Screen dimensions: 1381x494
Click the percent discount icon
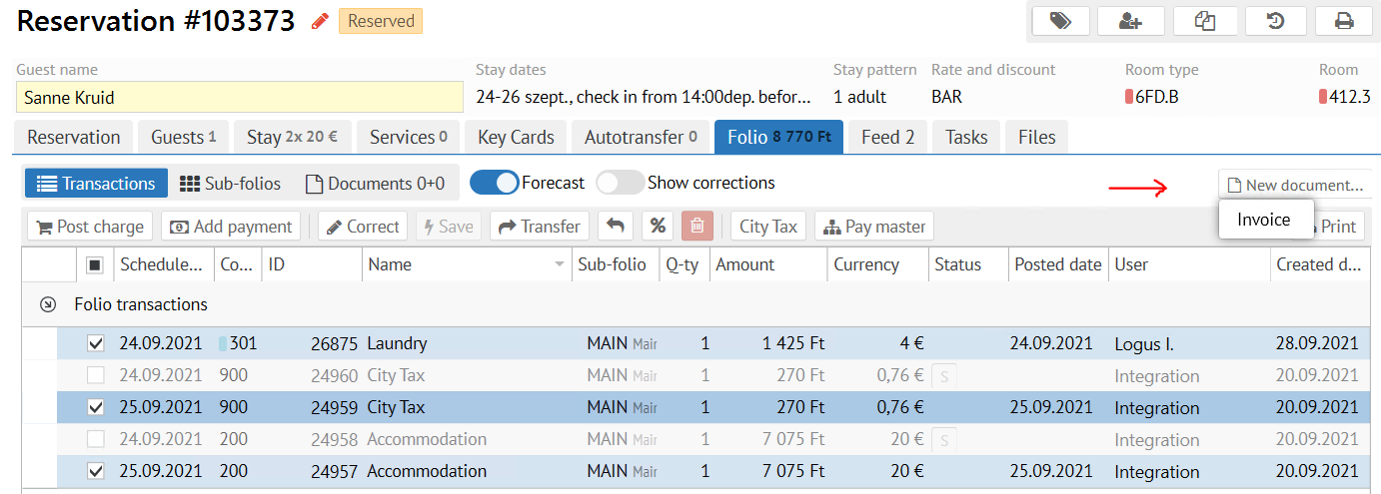[658, 227]
